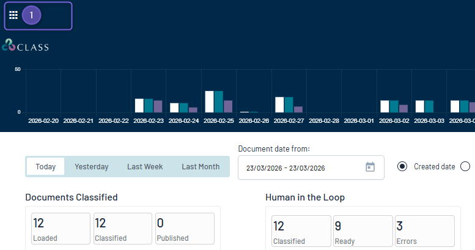Open the 0 Published card
This screenshot has width=475, height=250.
tap(185, 229)
